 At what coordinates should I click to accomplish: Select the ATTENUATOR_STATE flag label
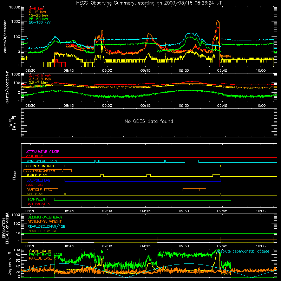[43, 152]
